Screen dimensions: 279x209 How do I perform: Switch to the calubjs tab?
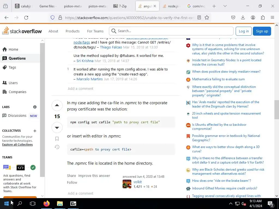point(24,6)
